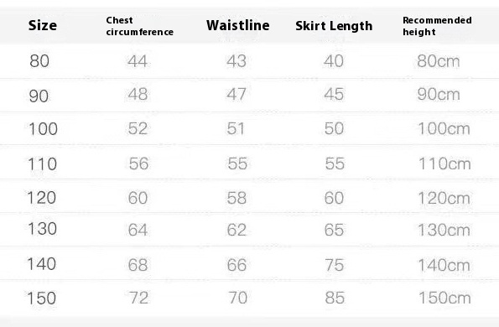Select the Waistline column header
The height and width of the screenshot is (327, 499).
click(237, 25)
